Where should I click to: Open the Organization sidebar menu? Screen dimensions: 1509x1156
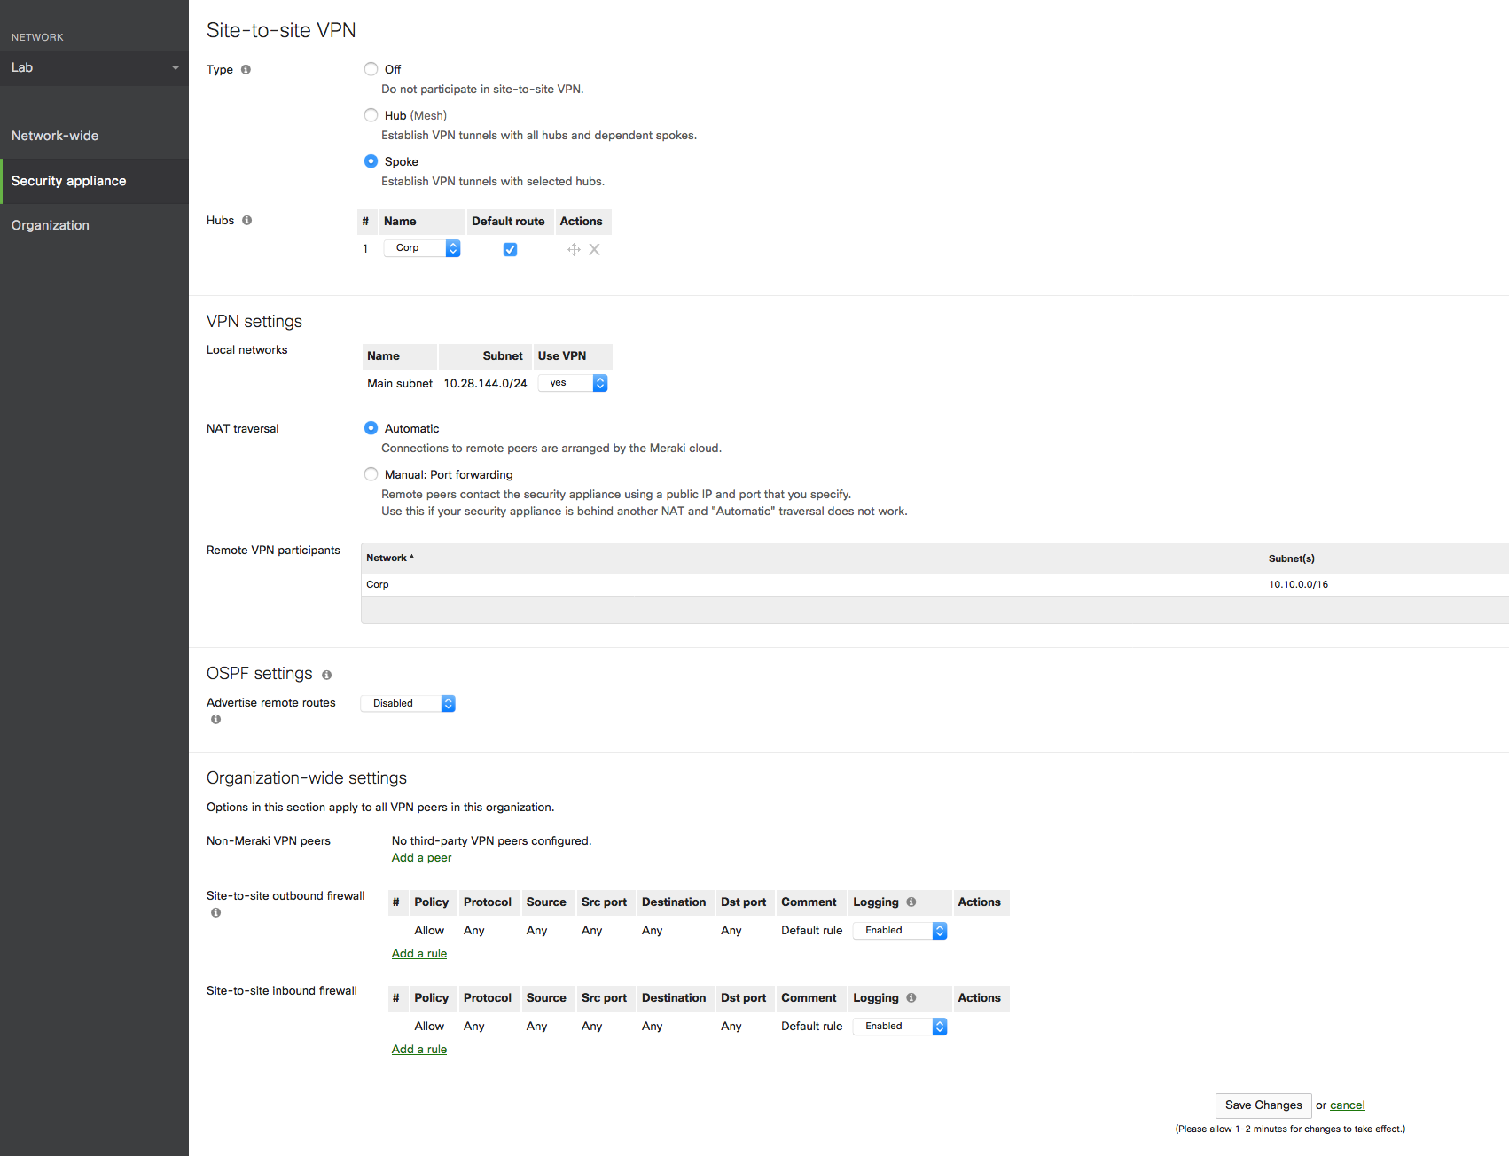point(51,225)
